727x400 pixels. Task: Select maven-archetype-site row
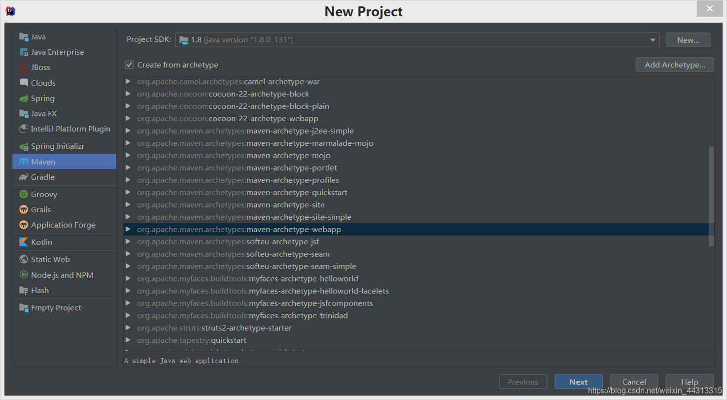click(x=419, y=204)
